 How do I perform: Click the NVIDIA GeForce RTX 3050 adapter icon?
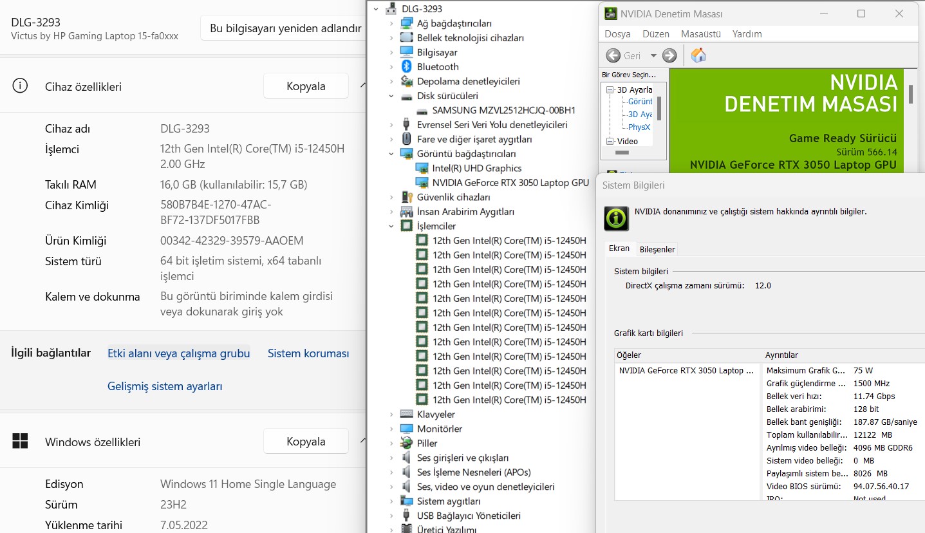[x=422, y=183]
